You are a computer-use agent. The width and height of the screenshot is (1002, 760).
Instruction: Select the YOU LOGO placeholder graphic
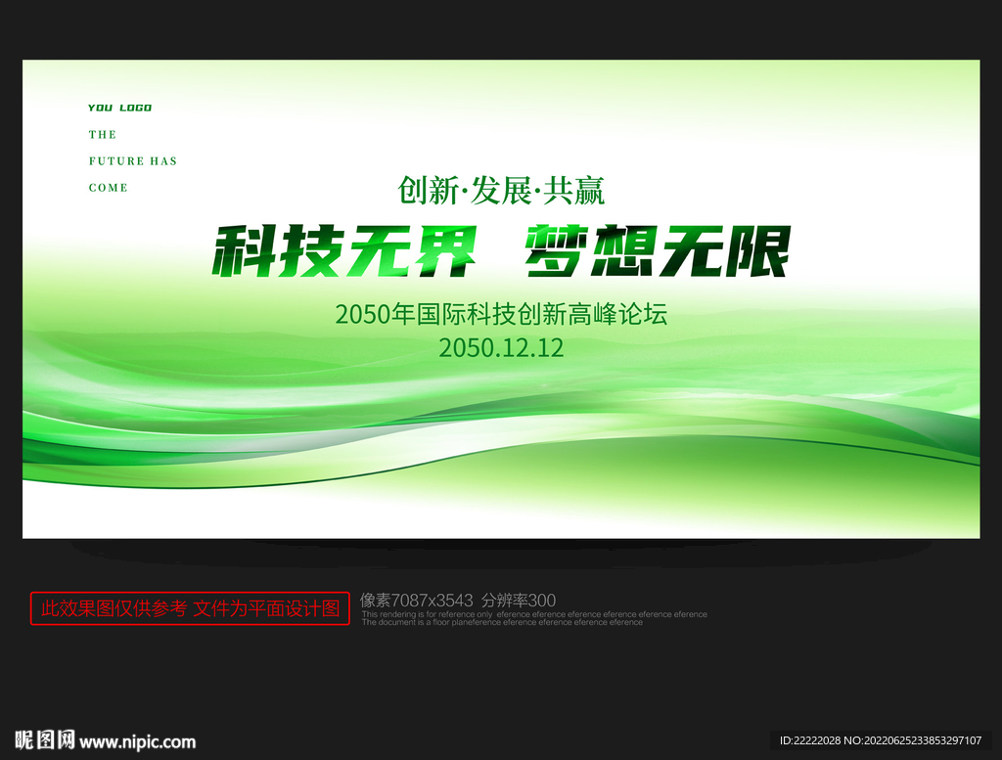119,108
